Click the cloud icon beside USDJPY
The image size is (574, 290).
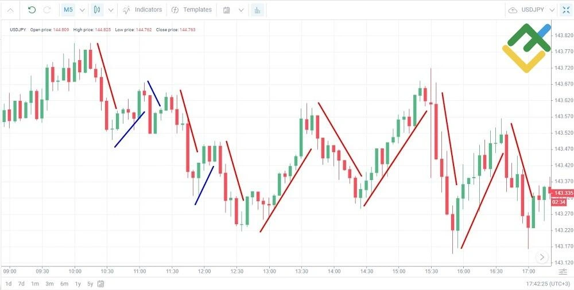pos(513,10)
